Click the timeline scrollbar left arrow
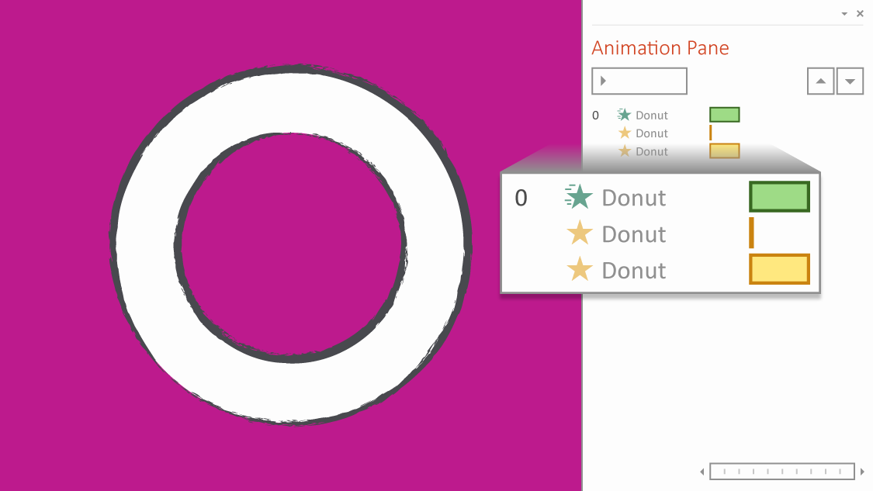The height and width of the screenshot is (491, 873). click(x=703, y=471)
